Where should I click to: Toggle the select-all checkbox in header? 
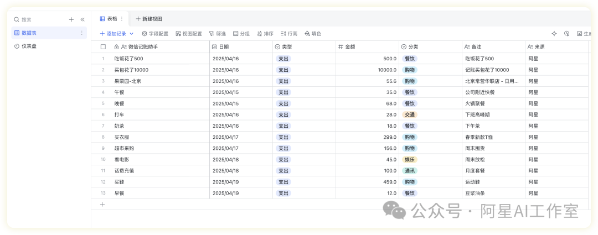(x=103, y=47)
